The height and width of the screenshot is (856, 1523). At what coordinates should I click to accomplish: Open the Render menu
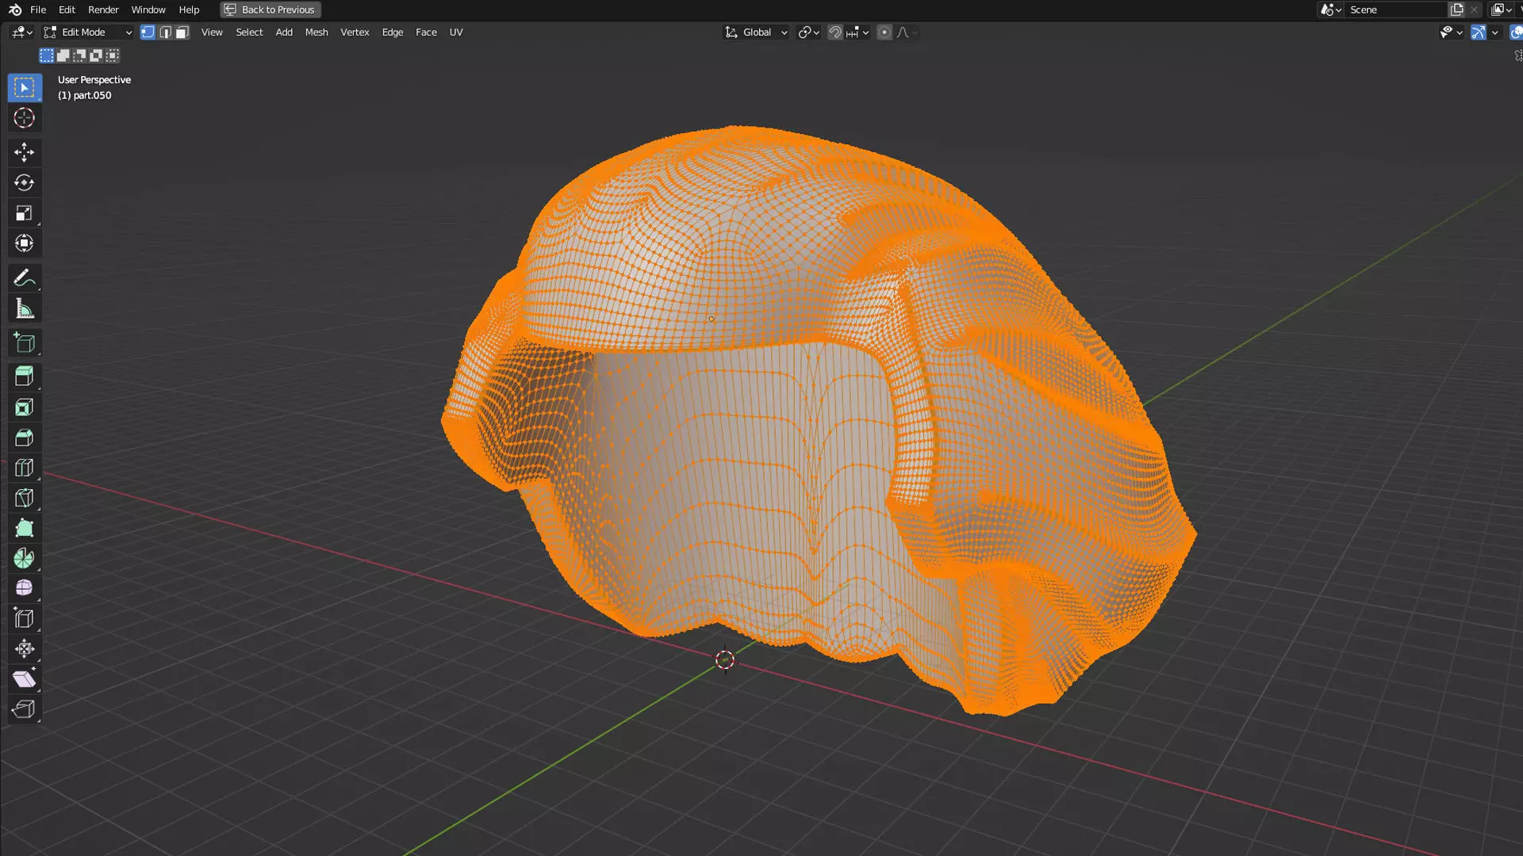[103, 10]
